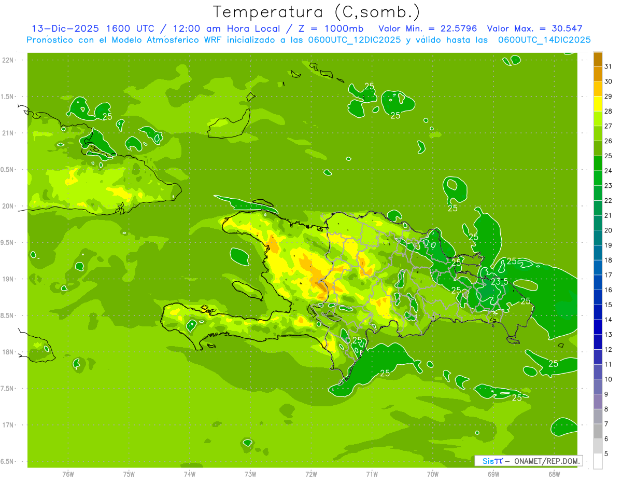Click the '19N' latitude axis label
The width and height of the screenshot is (622, 481).
tap(8, 279)
